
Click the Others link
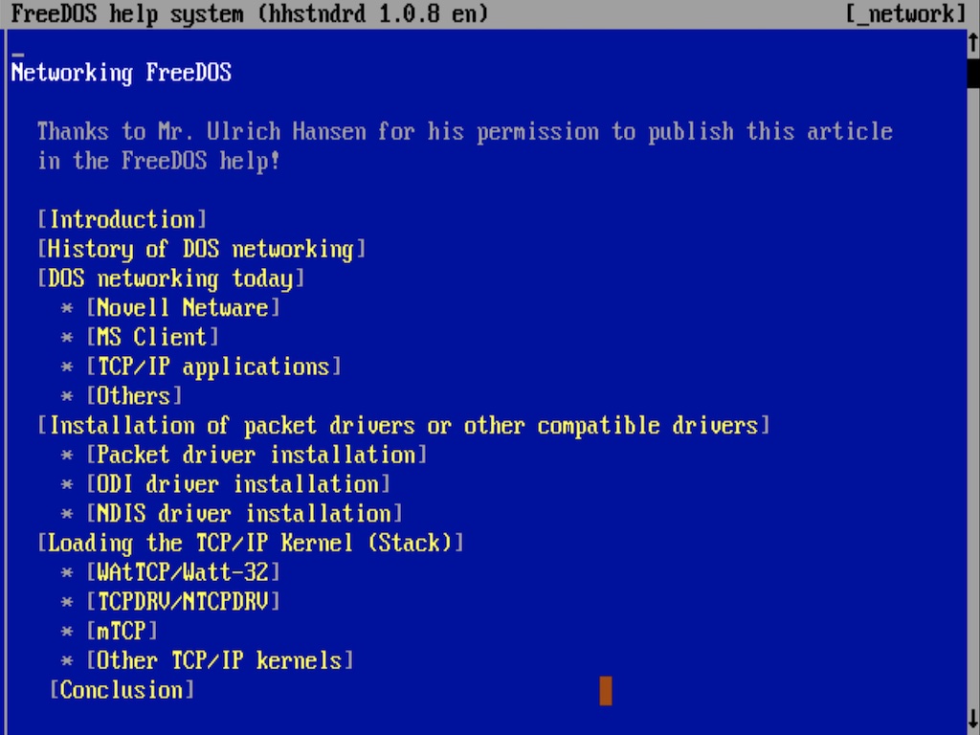click(134, 396)
